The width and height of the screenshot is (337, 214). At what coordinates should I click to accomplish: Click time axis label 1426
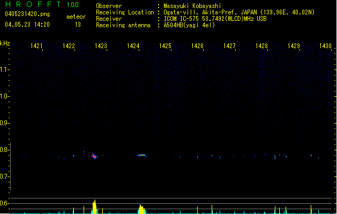point(197,46)
